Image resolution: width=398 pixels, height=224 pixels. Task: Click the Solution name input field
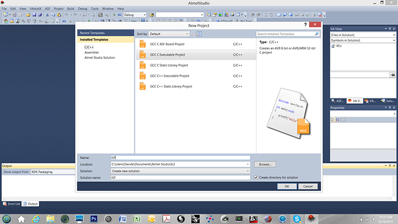(x=181, y=178)
